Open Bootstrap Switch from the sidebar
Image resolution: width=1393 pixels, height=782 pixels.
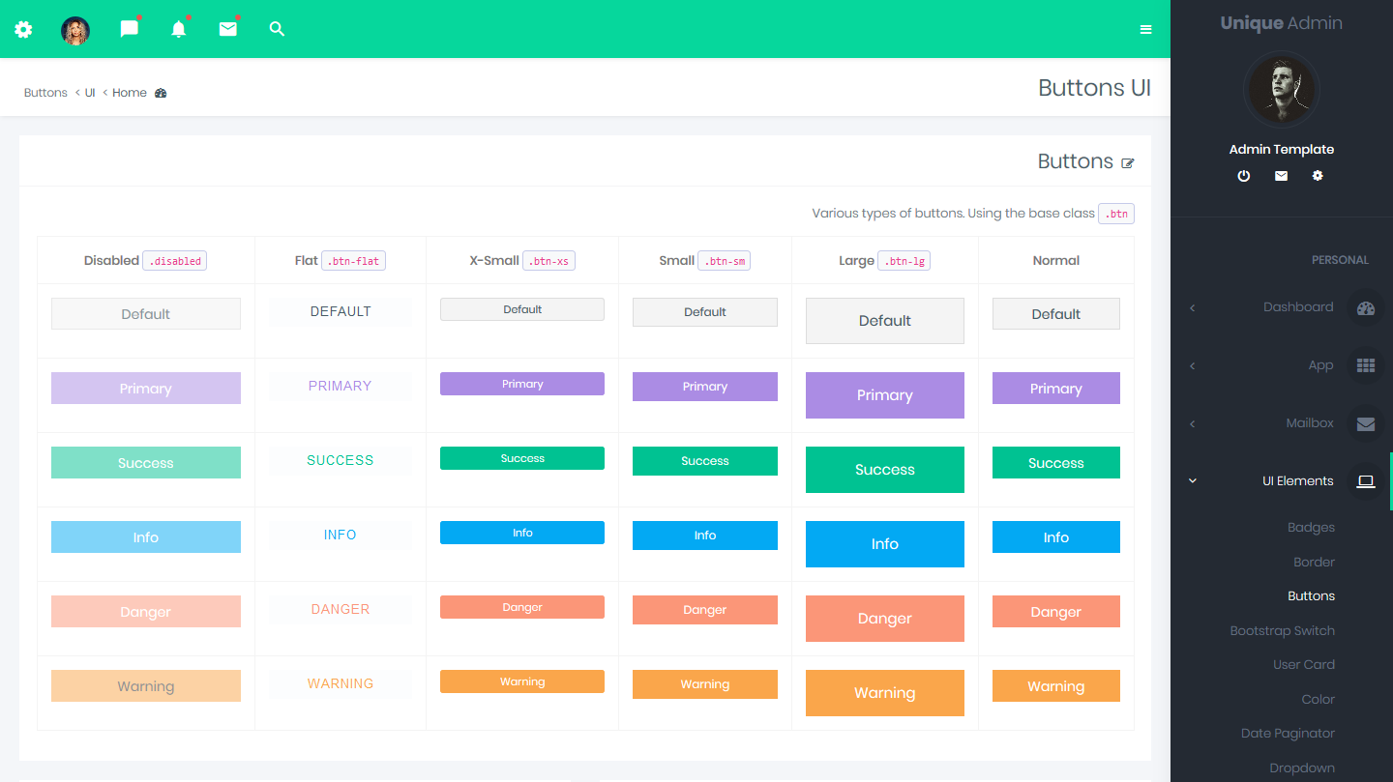coord(1282,630)
